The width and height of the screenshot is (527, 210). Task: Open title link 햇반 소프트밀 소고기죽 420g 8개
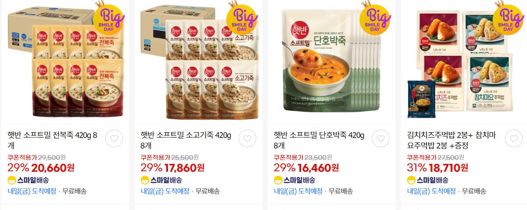click(186, 140)
